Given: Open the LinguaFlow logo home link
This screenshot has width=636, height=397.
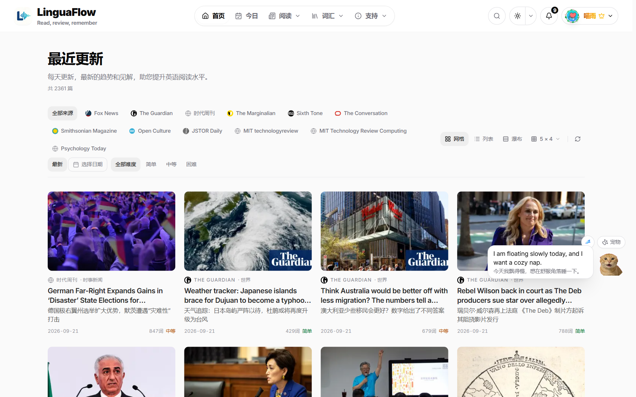Looking at the screenshot, I should point(57,16).
